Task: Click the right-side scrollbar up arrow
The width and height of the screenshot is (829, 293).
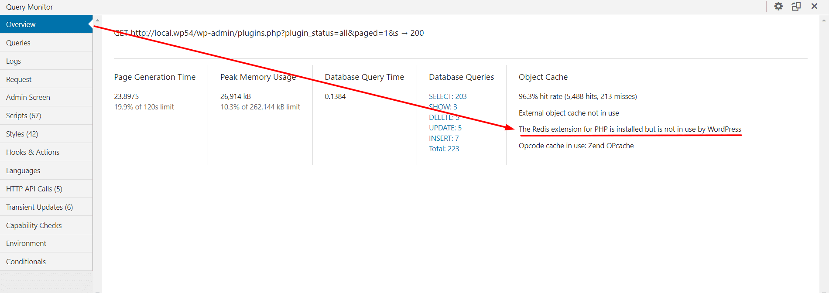Action: [x=824, y=20]
